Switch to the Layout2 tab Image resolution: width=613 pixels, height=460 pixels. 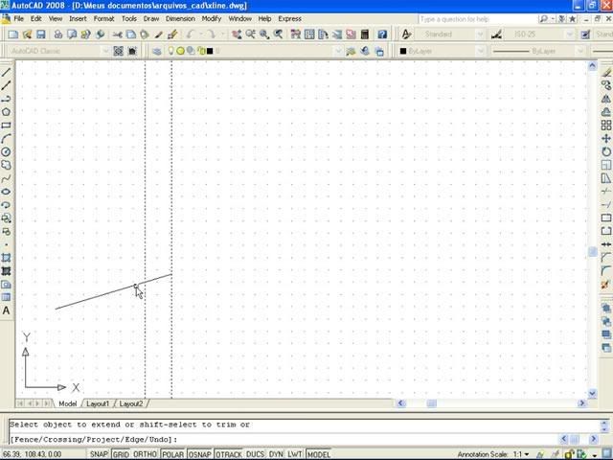pyautogui.click(x=131, y=403)
